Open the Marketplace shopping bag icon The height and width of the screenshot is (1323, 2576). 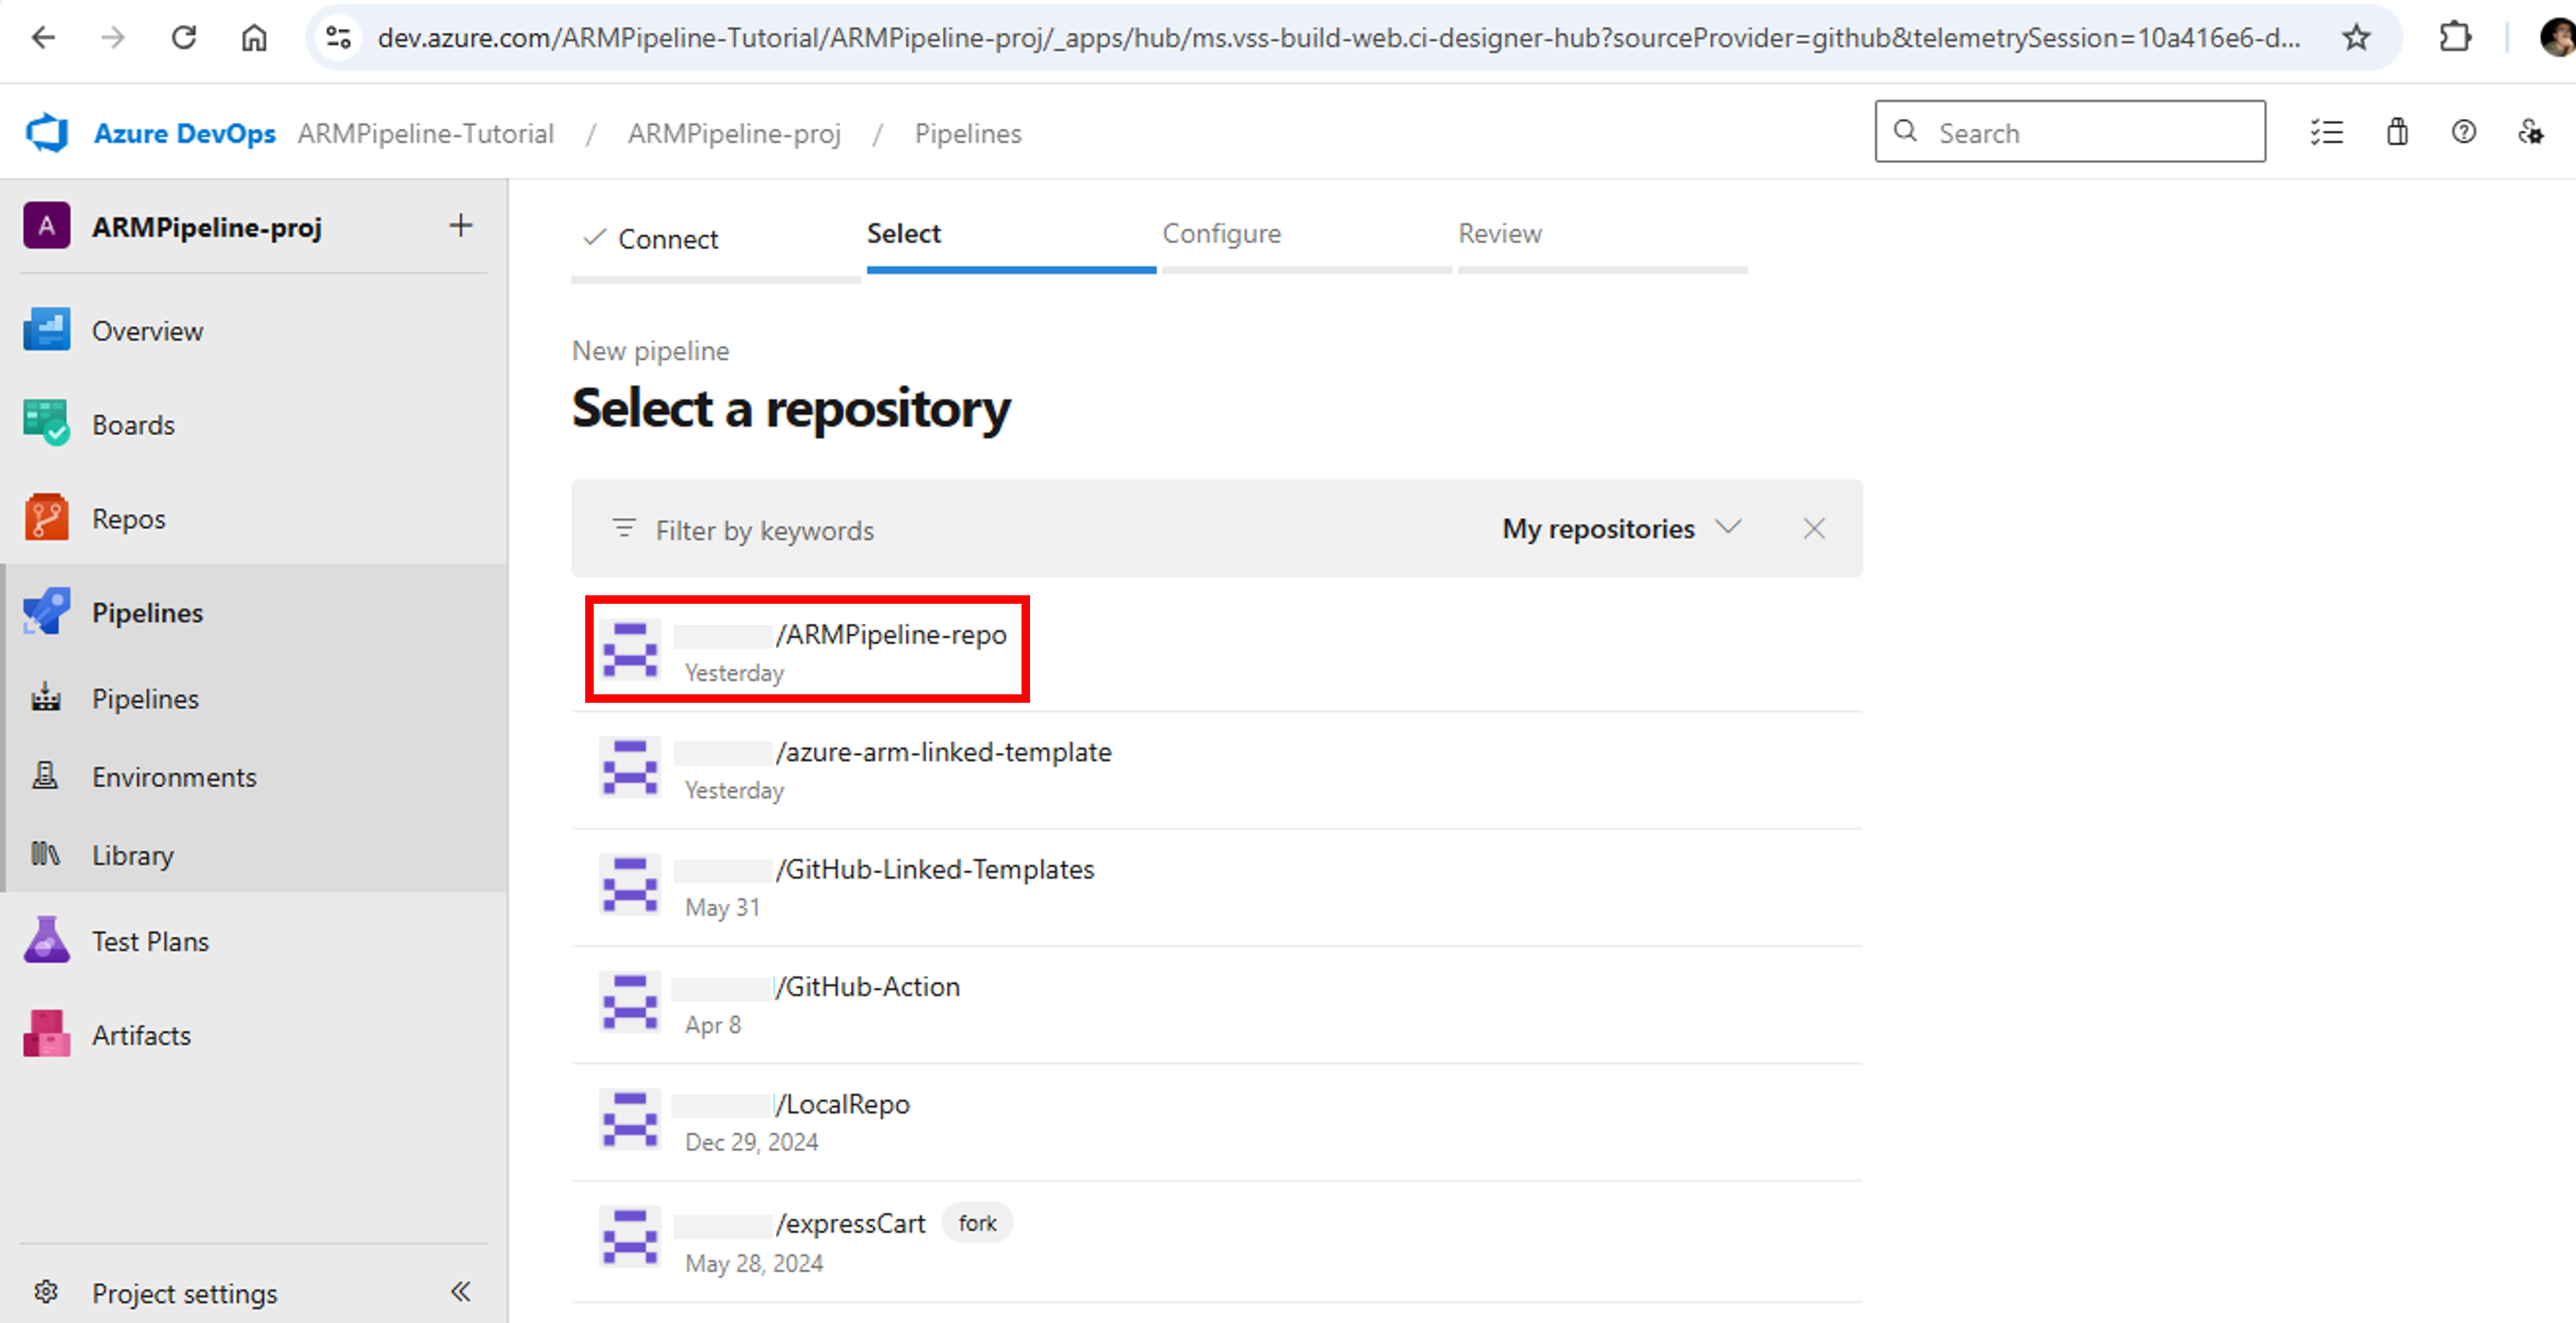coord(2396,132)
